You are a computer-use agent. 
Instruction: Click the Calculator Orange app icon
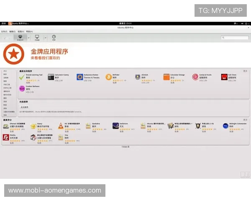click(166, 77)
